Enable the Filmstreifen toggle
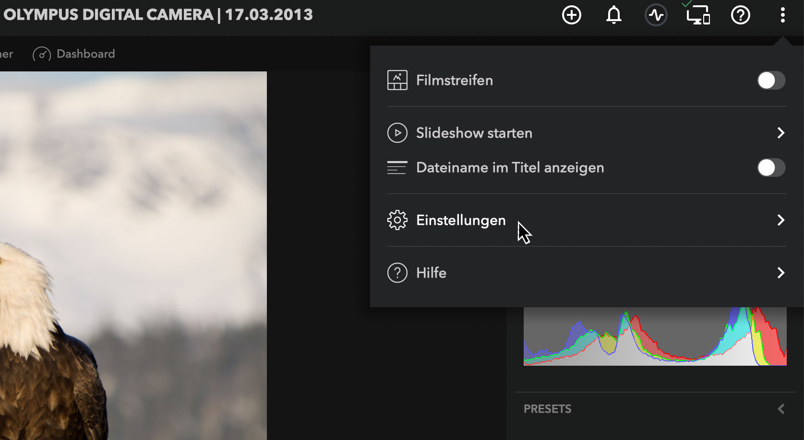 tap(771, 81)
